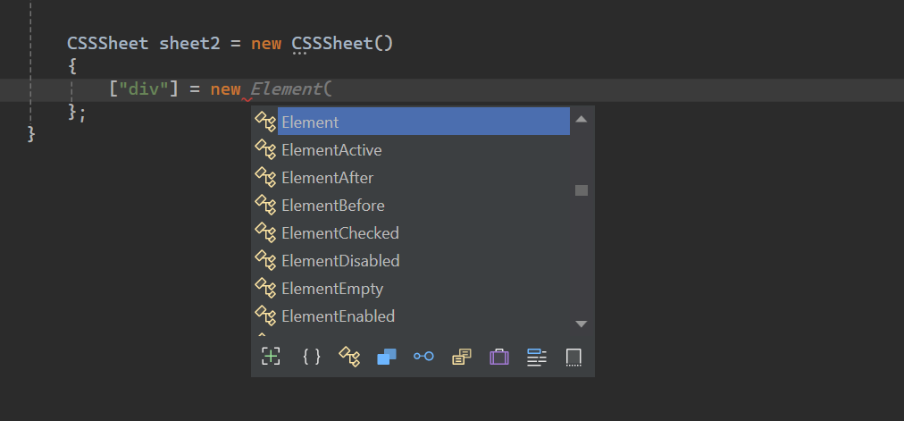Click the class icon beside ElementEmpty
The height and width of the screenshot is (421, 904).
265,289
